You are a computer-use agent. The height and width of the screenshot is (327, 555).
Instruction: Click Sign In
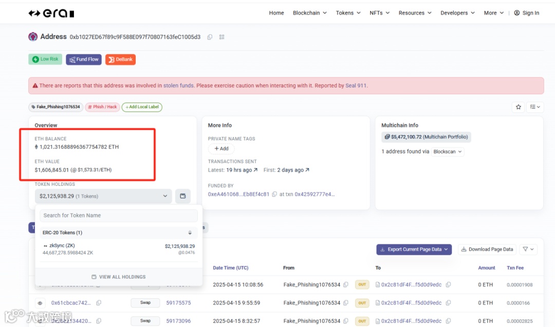527,13
